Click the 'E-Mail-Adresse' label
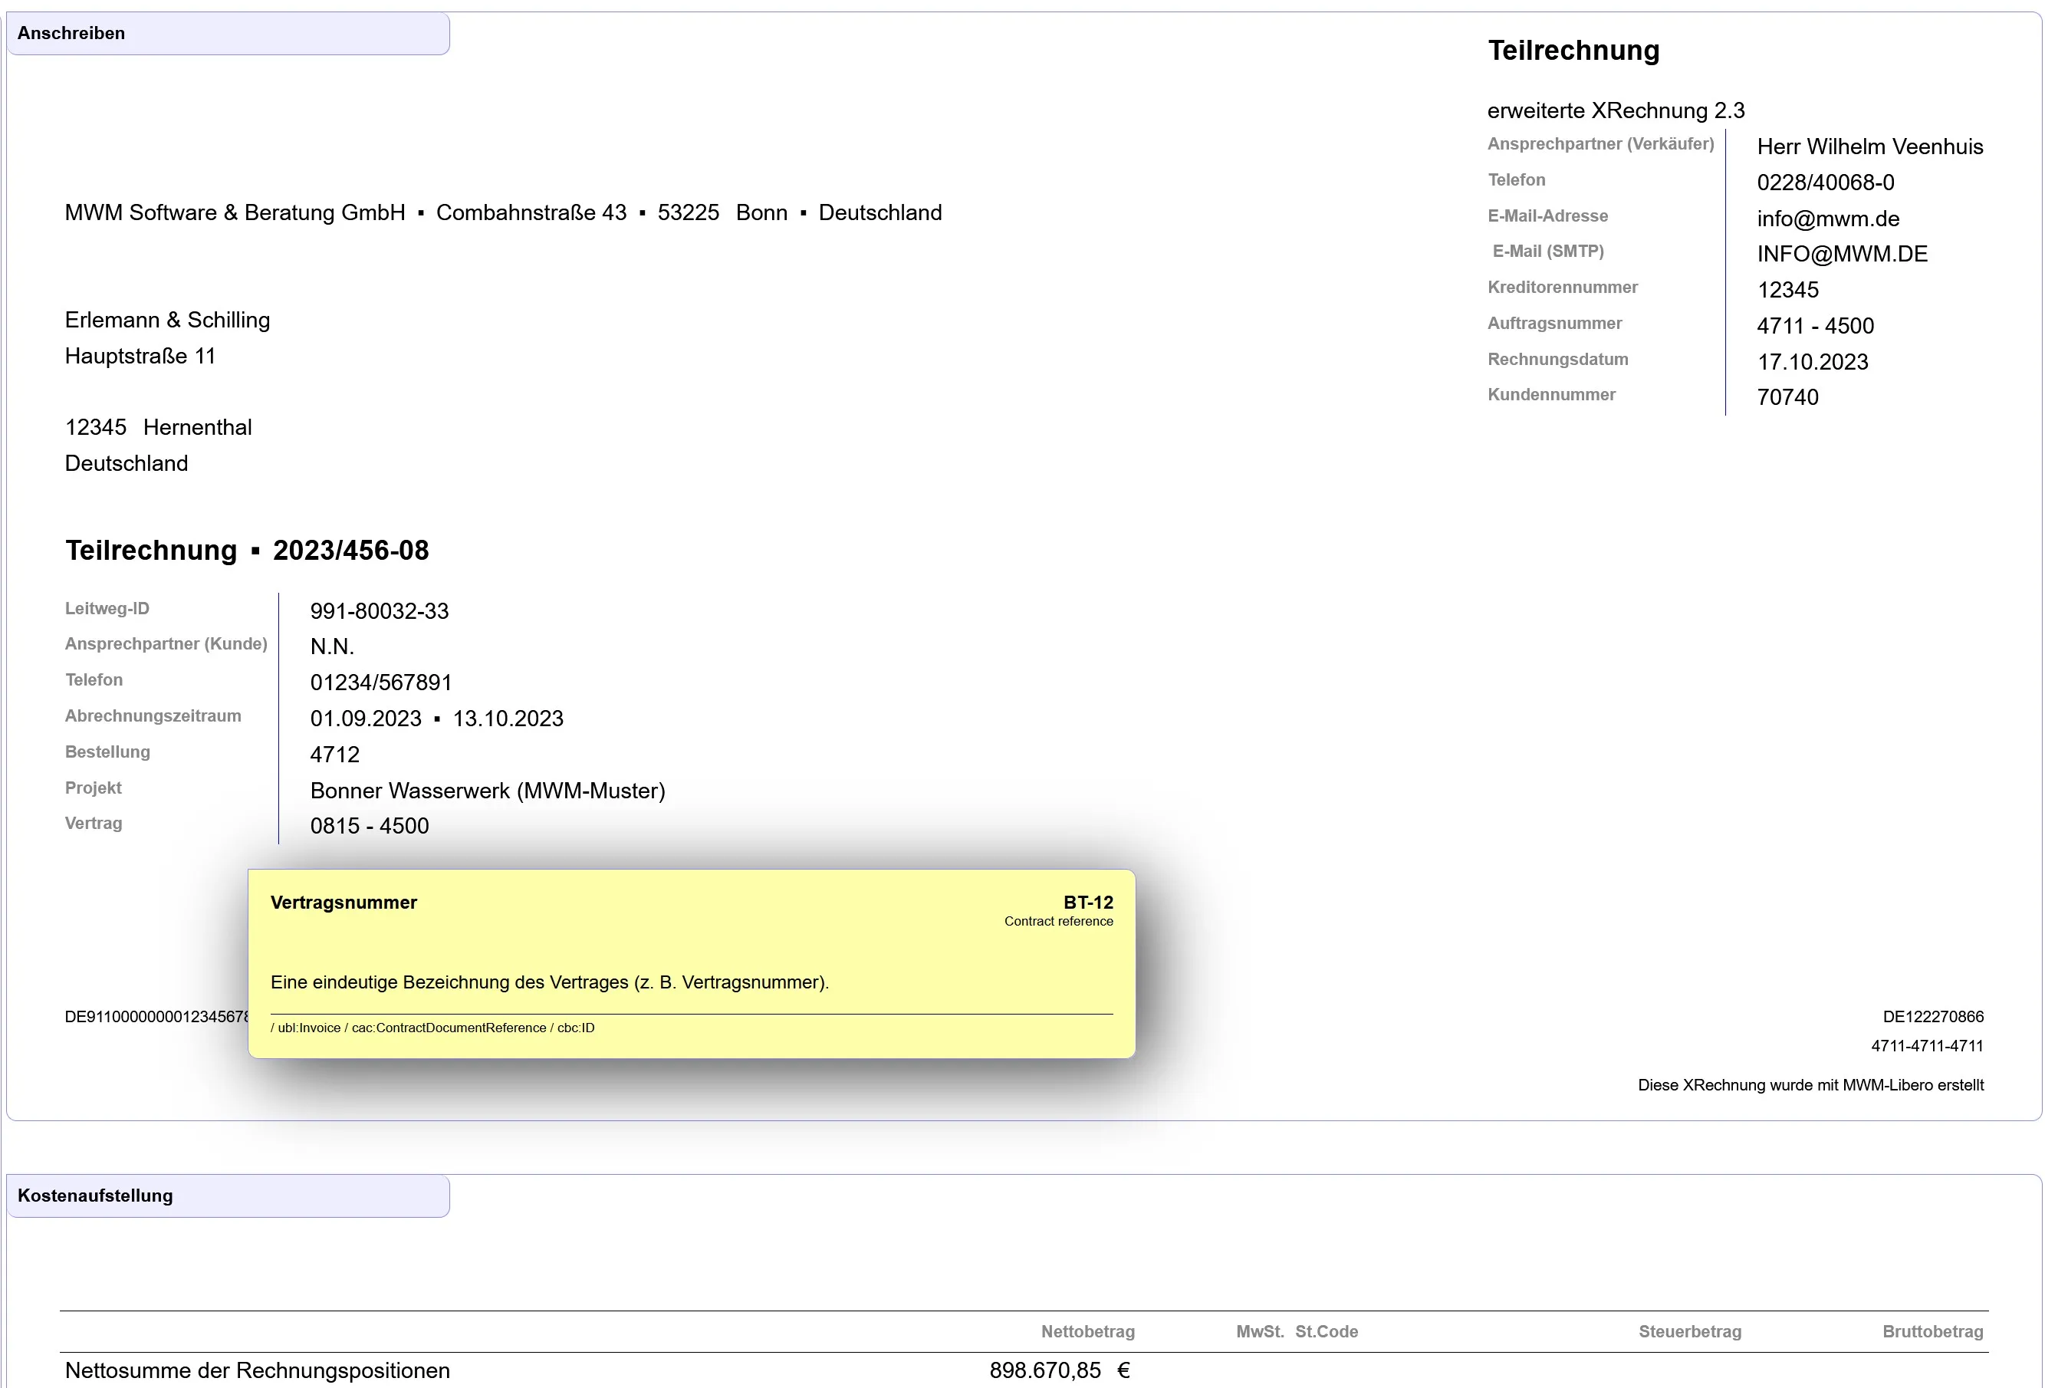2045x1388 pixels. point(1547,215)
